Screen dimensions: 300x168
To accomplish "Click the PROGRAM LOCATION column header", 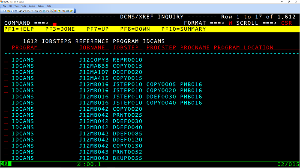I will coord(243,47).
